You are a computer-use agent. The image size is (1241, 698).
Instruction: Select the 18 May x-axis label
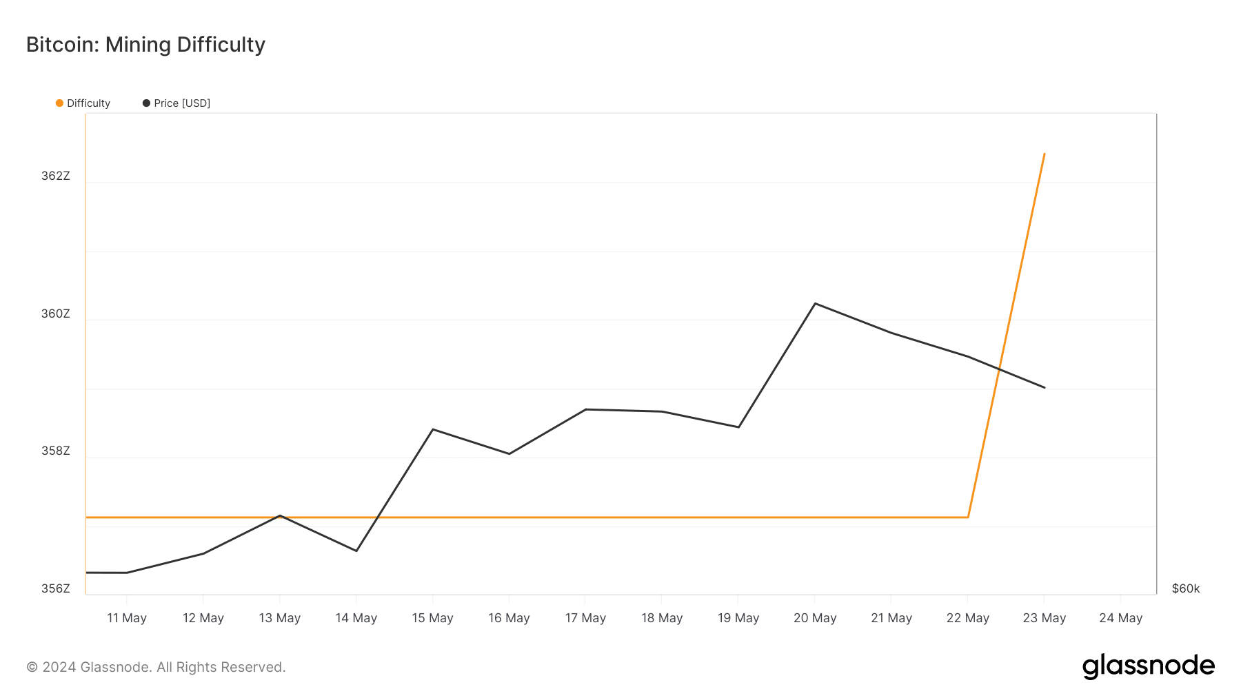(662, 618)
